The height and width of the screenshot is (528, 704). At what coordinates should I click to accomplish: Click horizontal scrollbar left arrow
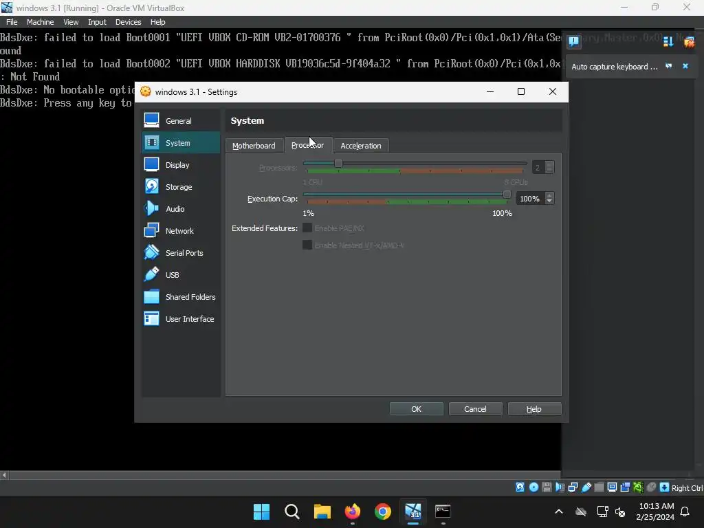(4, 475)
